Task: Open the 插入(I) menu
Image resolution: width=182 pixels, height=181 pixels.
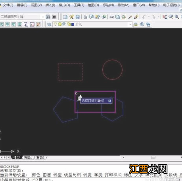Action: point(50,5)
